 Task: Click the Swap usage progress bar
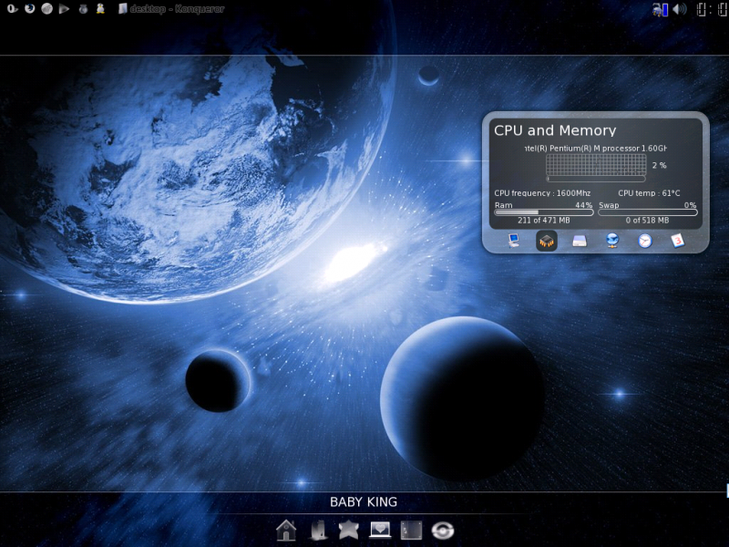point(648,212)
